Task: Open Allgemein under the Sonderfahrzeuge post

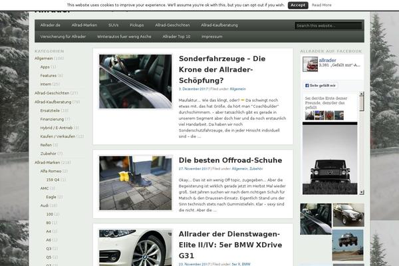Action: (237, 89)
